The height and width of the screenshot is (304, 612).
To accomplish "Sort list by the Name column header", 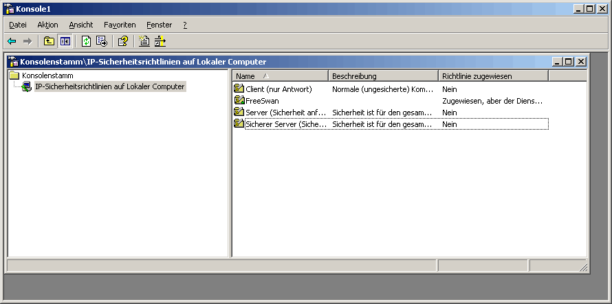I will pyautogui.click(x=281, y=76).
